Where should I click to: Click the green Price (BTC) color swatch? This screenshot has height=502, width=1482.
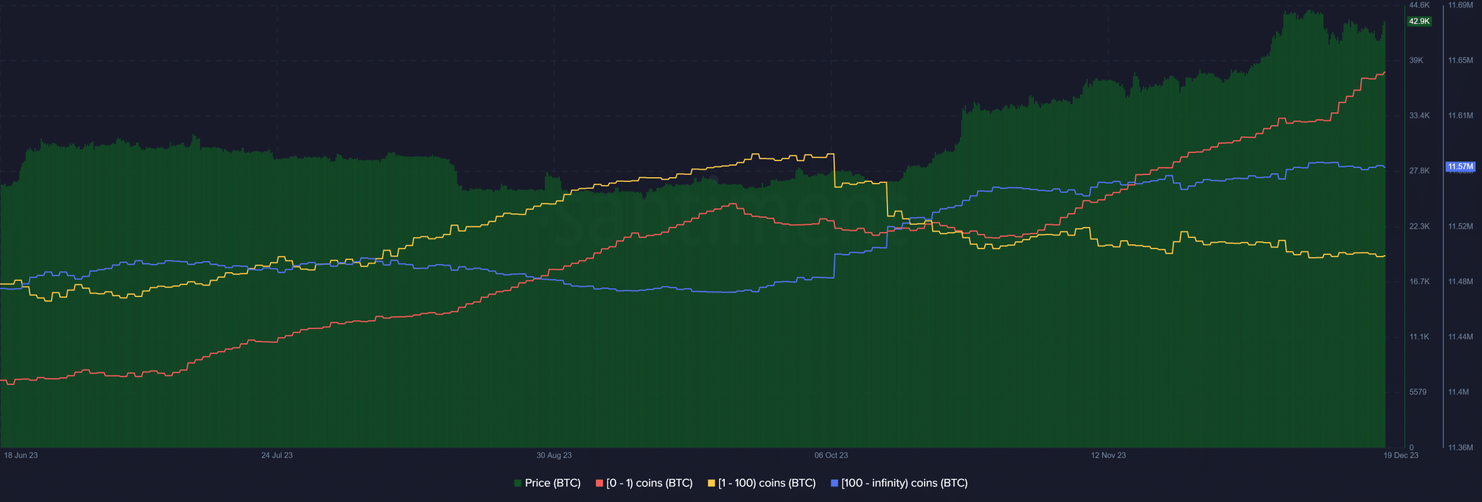pyautogui.click(x=518, y=483)
